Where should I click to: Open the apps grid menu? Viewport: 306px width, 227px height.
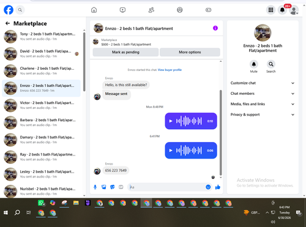pos(271,10)
